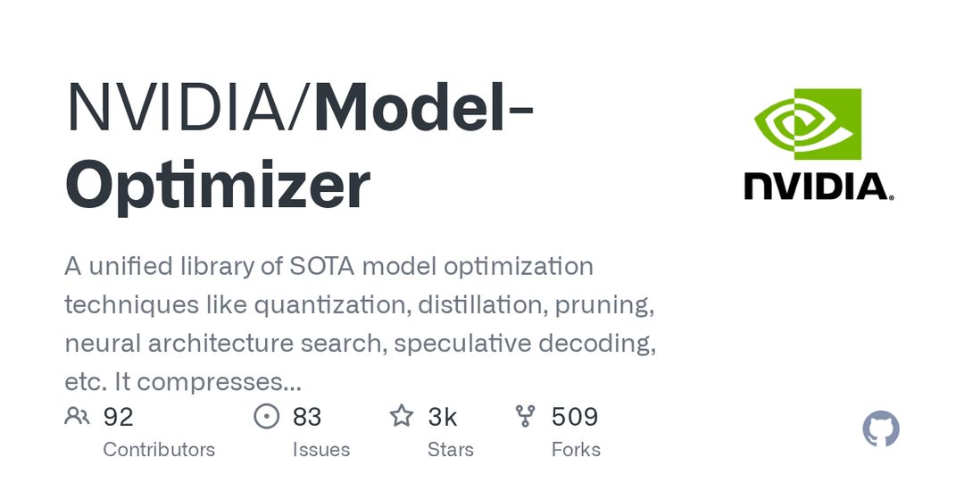
Task: Click the contributors people icon
Action: [77, 416]
